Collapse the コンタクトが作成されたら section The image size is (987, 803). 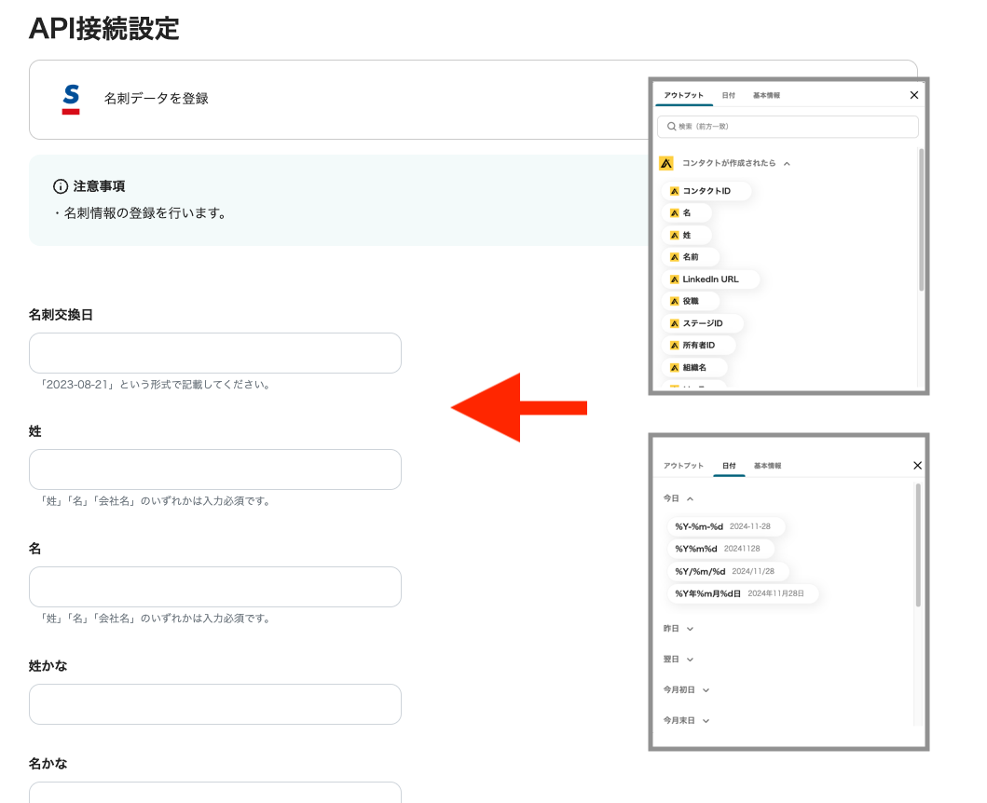[787, 164]
